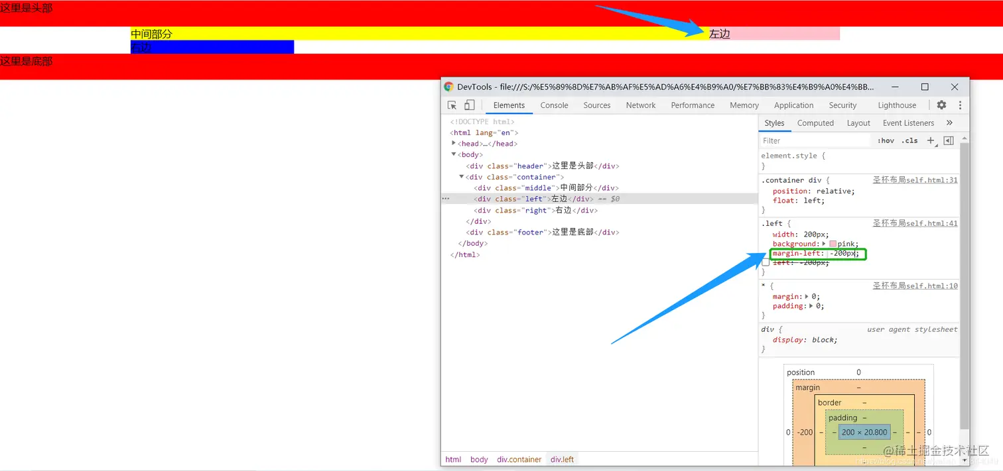
Task: Expand the background property shorthand arrow
Action: pos(825,244)
